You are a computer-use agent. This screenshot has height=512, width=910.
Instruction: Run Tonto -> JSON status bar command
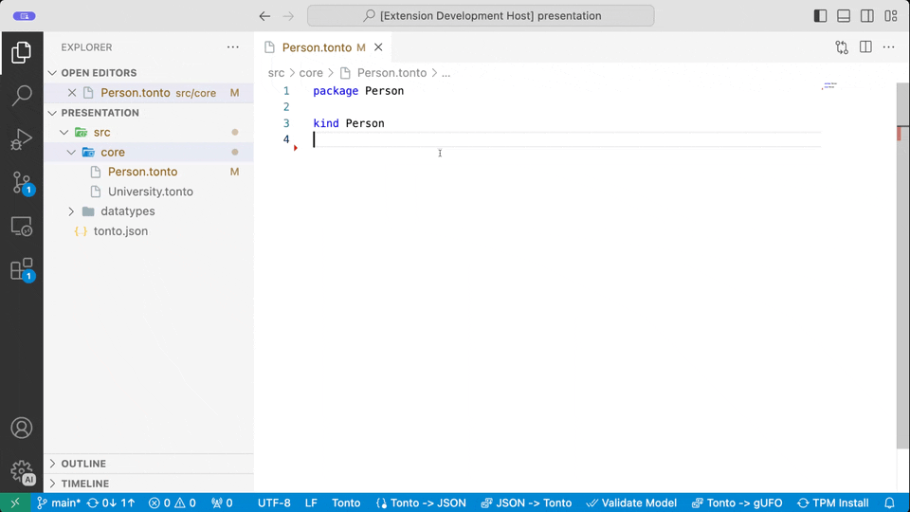point(421,503)
